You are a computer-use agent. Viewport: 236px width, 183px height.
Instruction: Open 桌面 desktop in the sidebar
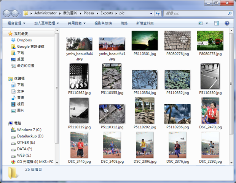point(18,59)
